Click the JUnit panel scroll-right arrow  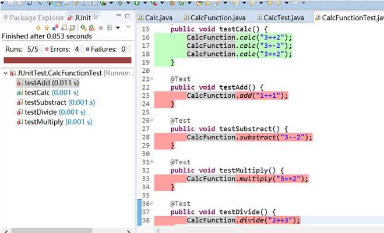click(x=128, y=231)
